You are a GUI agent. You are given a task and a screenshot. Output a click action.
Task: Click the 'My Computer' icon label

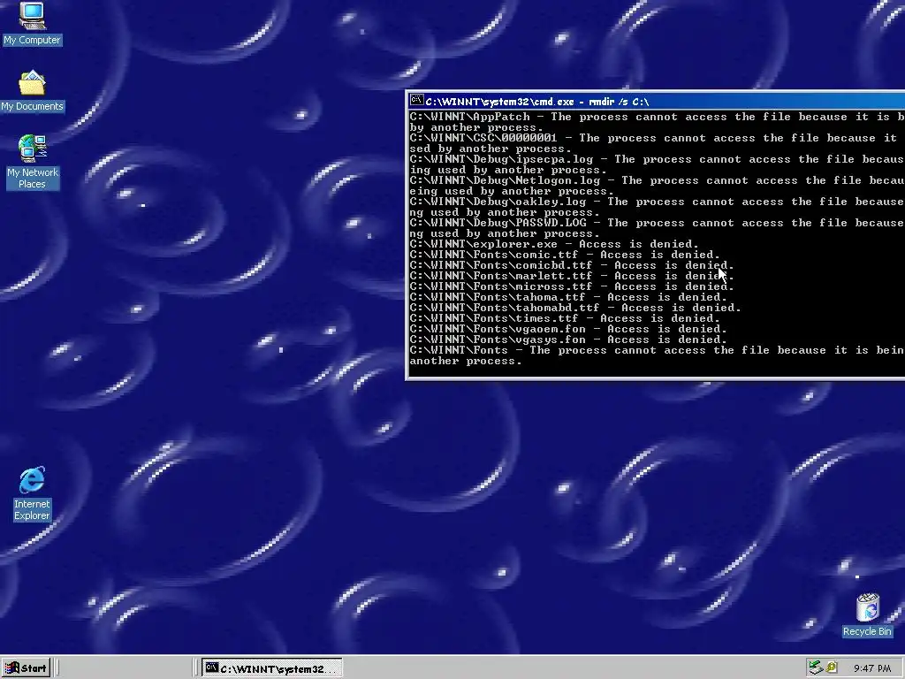(x=32, y=40)
